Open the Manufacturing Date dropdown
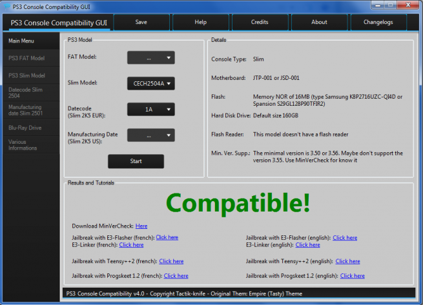This screenshot has height=305, width=423. 150,135
